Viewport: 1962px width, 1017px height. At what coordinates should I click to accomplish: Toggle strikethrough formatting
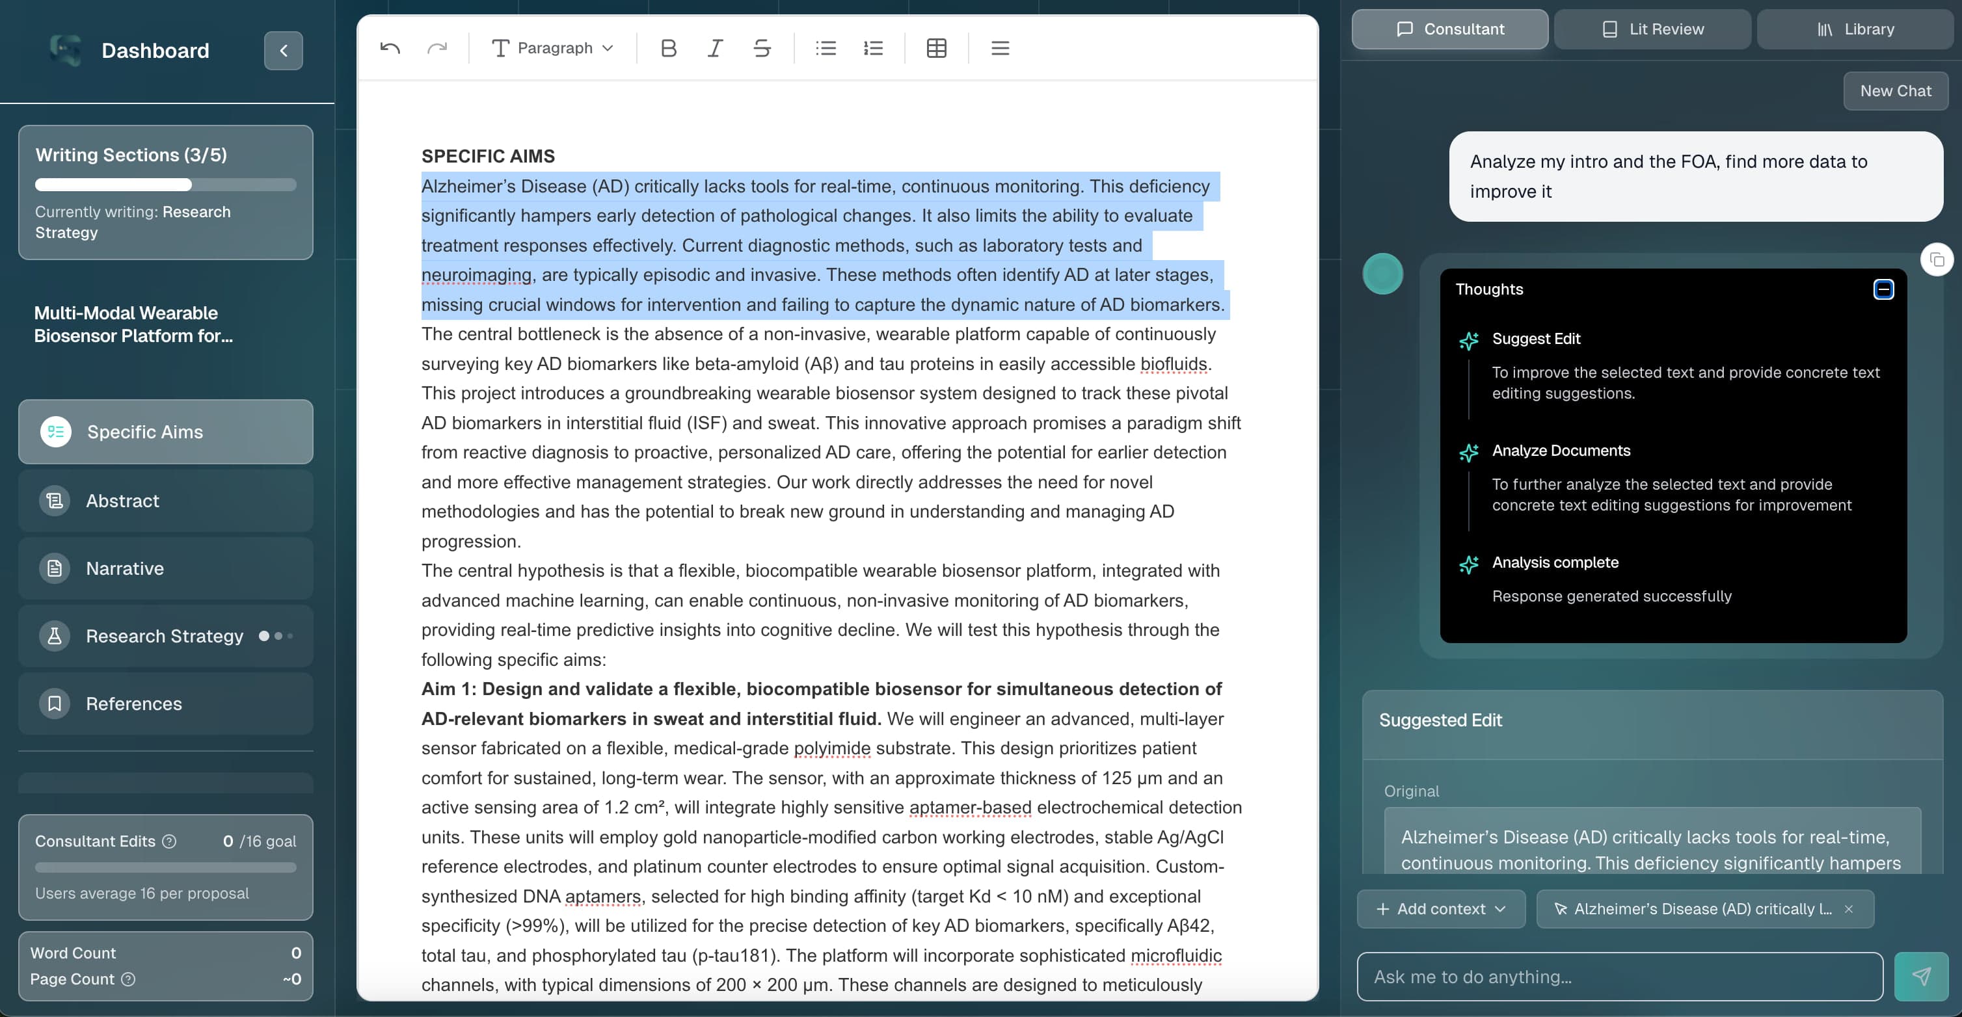point(762,48)
